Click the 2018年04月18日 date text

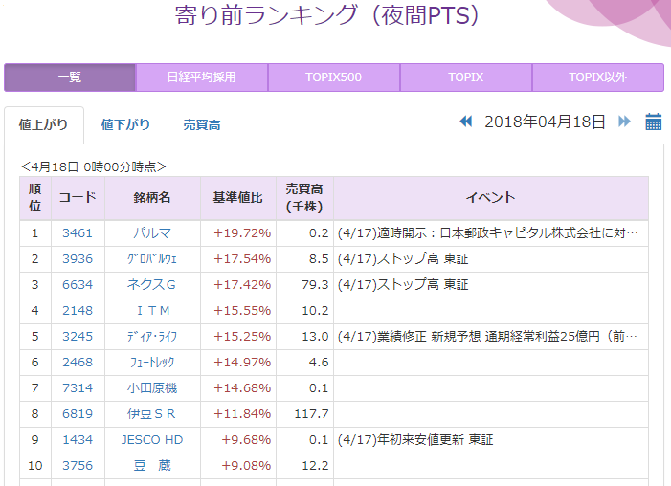tap(545, 121)
